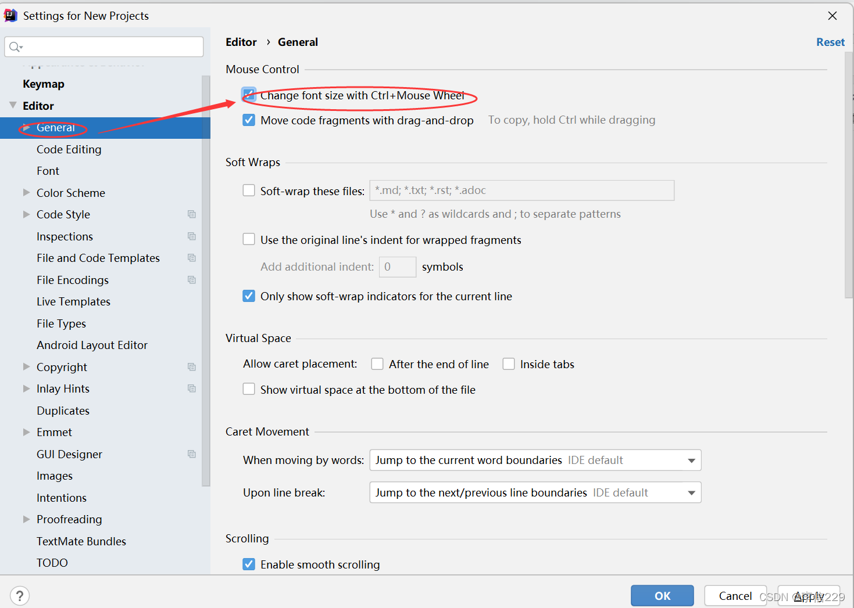Image resolution: width=854 pixels, height=608 pixels.
Task: Expand the Emmet node
Action: 26,432
